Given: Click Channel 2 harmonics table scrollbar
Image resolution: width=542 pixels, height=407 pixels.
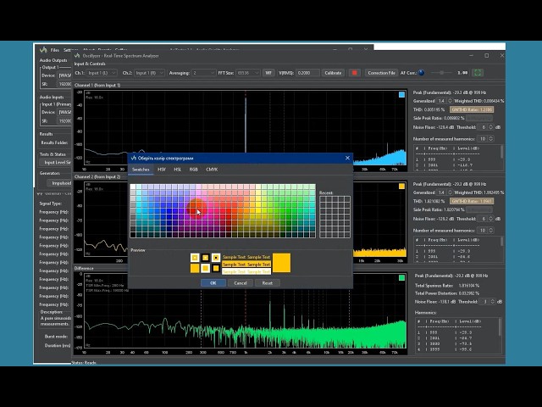Looking at the screenshot, I should pyautogui.click(x=501, y=242).
